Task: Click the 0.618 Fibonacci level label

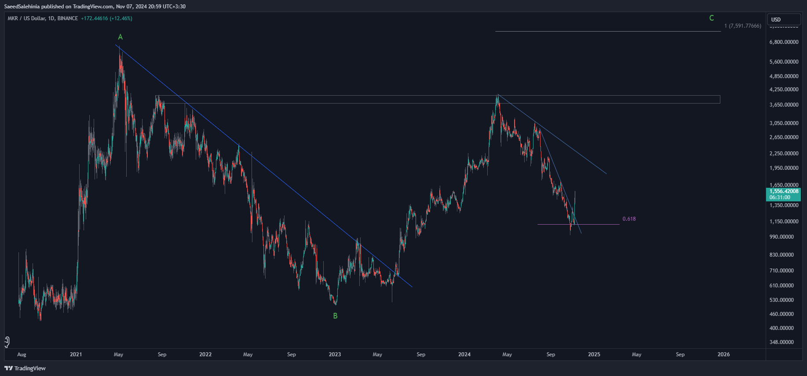Action: pyautogui.click(x=629, y=218)
